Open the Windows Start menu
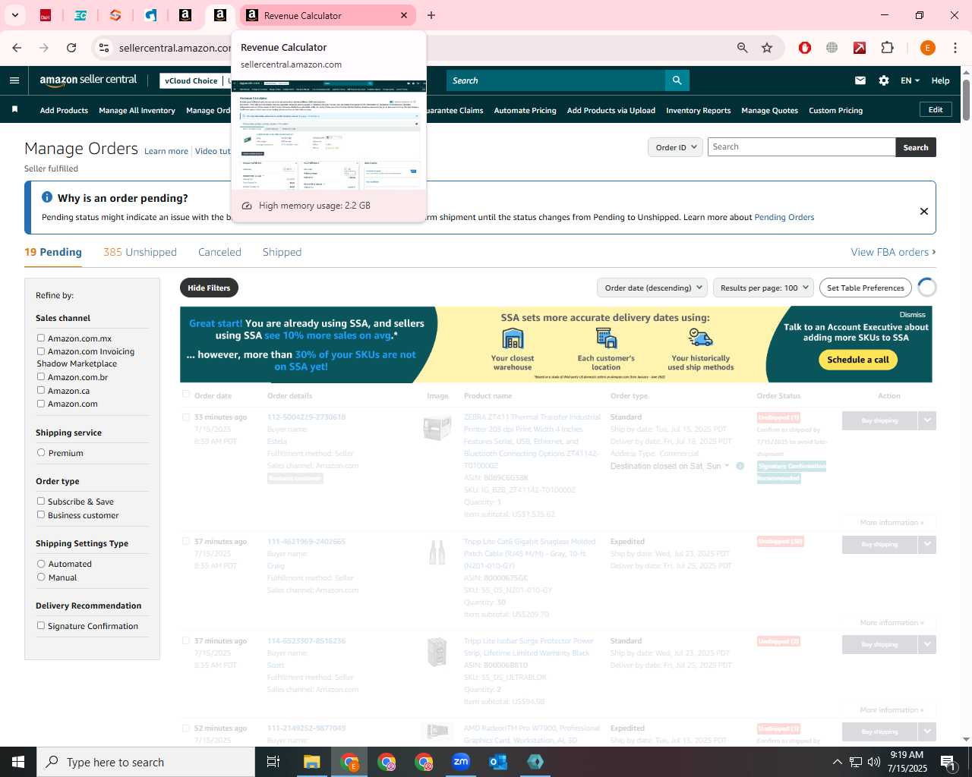 18,762
